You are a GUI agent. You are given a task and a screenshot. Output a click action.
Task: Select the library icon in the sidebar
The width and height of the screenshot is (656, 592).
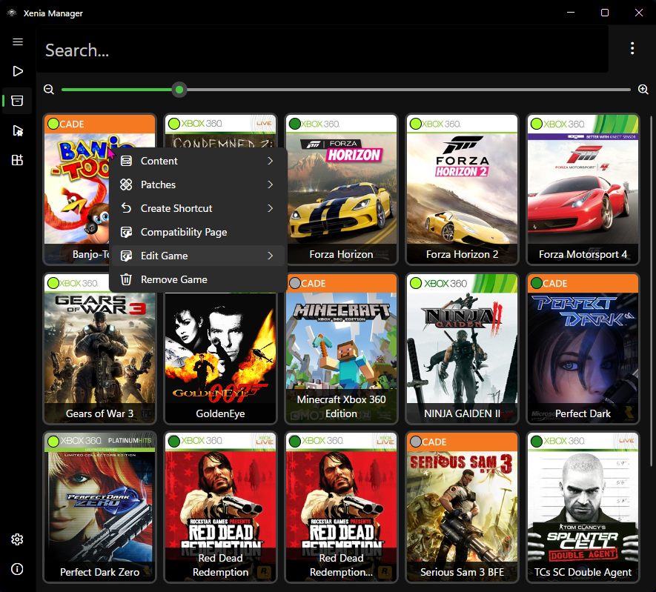(17, 101)
